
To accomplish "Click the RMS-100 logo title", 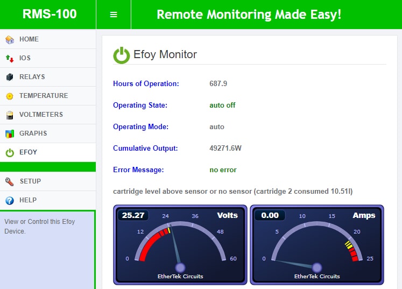I will (50, 14).
